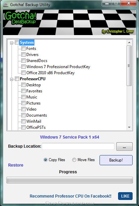Image resolution: width=139 pixels, height=206 pixels.
Task: Enable the Drivers backup checkbox
Action: click(23, 54)
